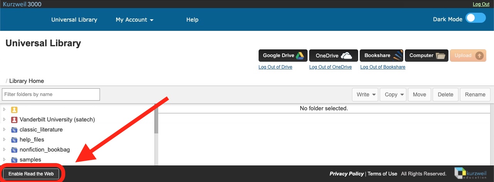Click the Vanderbilt University folder icon

coord(14,120)
